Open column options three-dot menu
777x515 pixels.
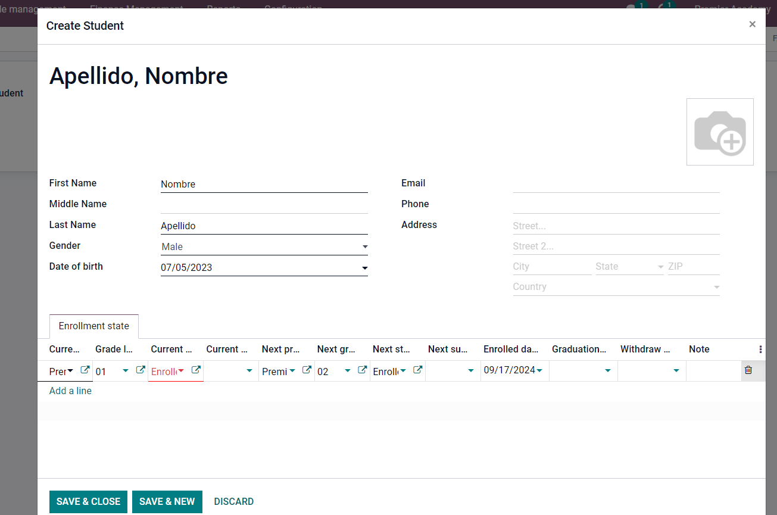(760, 349)
